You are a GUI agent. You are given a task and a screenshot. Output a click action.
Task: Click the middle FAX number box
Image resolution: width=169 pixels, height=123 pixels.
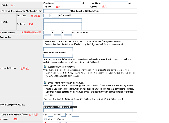[57, 37]
